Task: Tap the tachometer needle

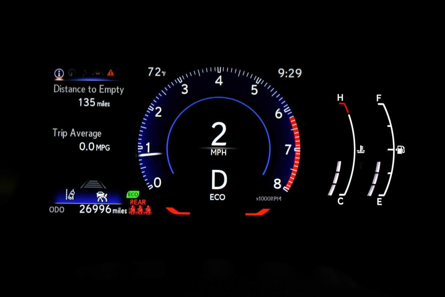Action: coord(150,154)
